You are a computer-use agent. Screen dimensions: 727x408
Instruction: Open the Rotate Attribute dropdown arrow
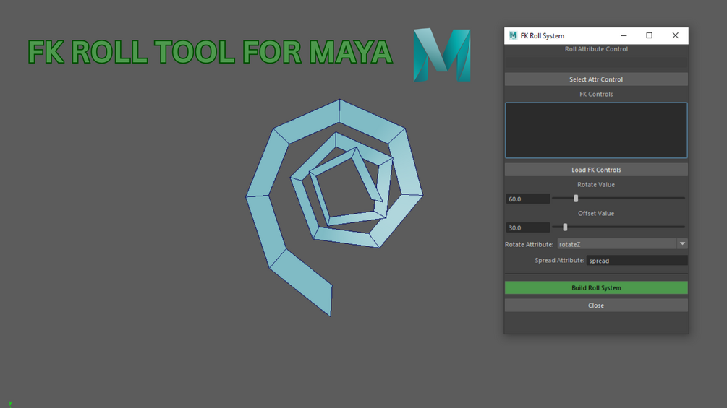click(682, 244)
